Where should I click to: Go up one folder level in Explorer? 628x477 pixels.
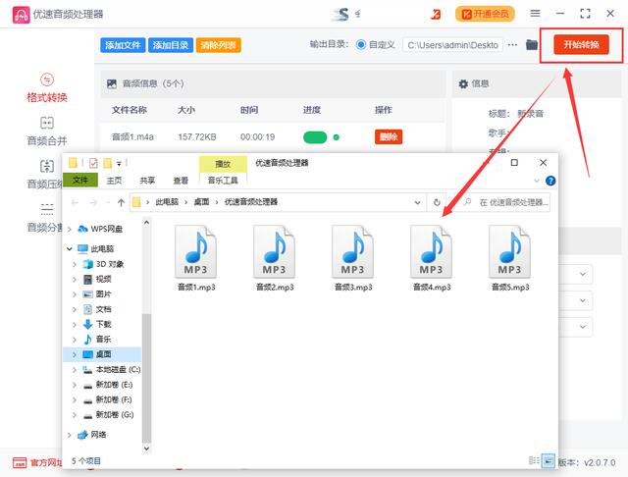point(121,202)
